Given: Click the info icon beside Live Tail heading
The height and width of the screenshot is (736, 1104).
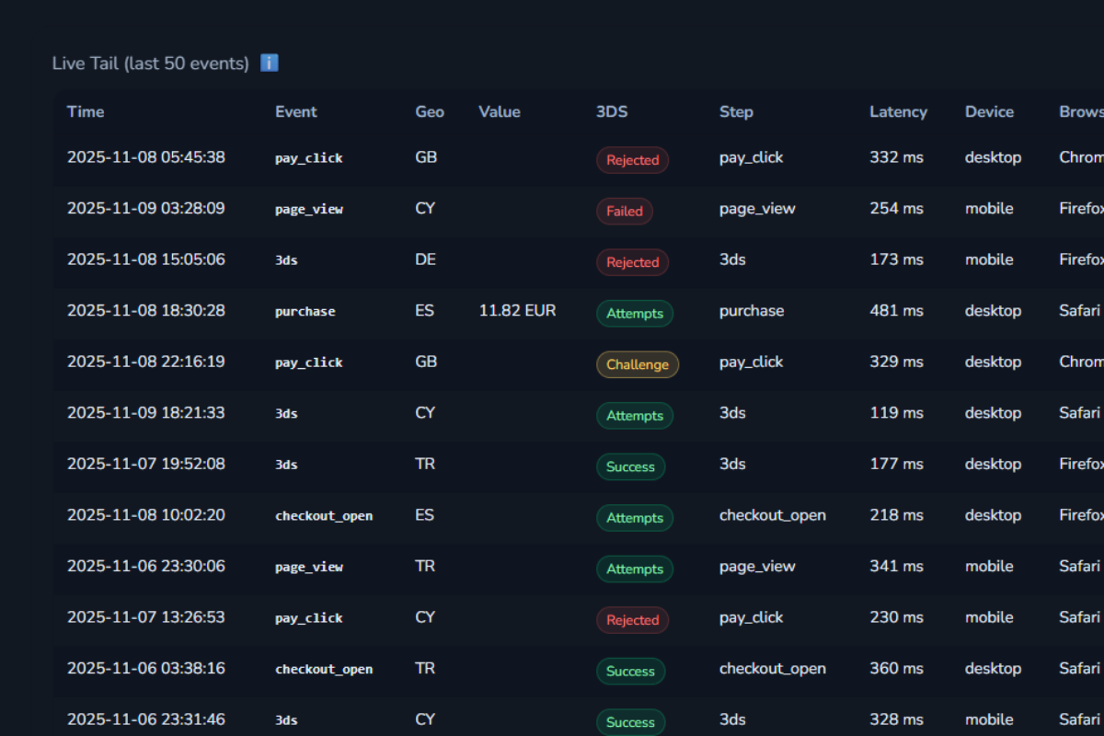Looking at the screenshot, I should pos(268,63).
